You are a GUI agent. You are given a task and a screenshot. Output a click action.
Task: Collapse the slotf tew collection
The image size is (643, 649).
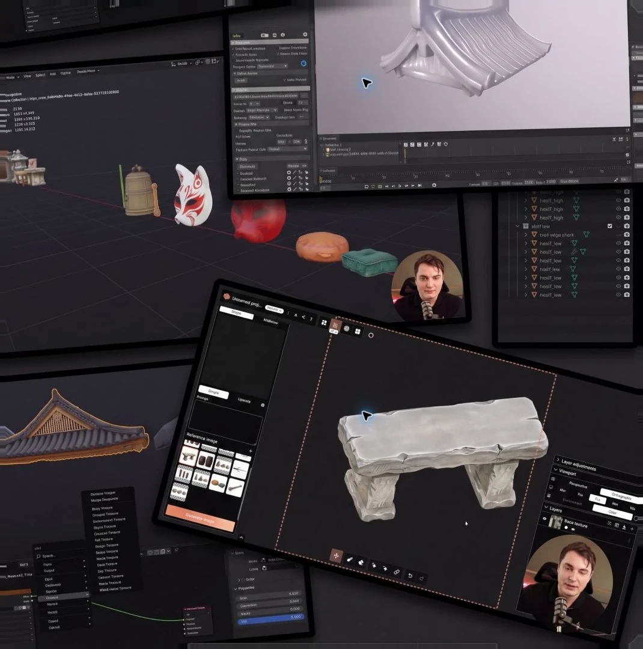[517, 226]
